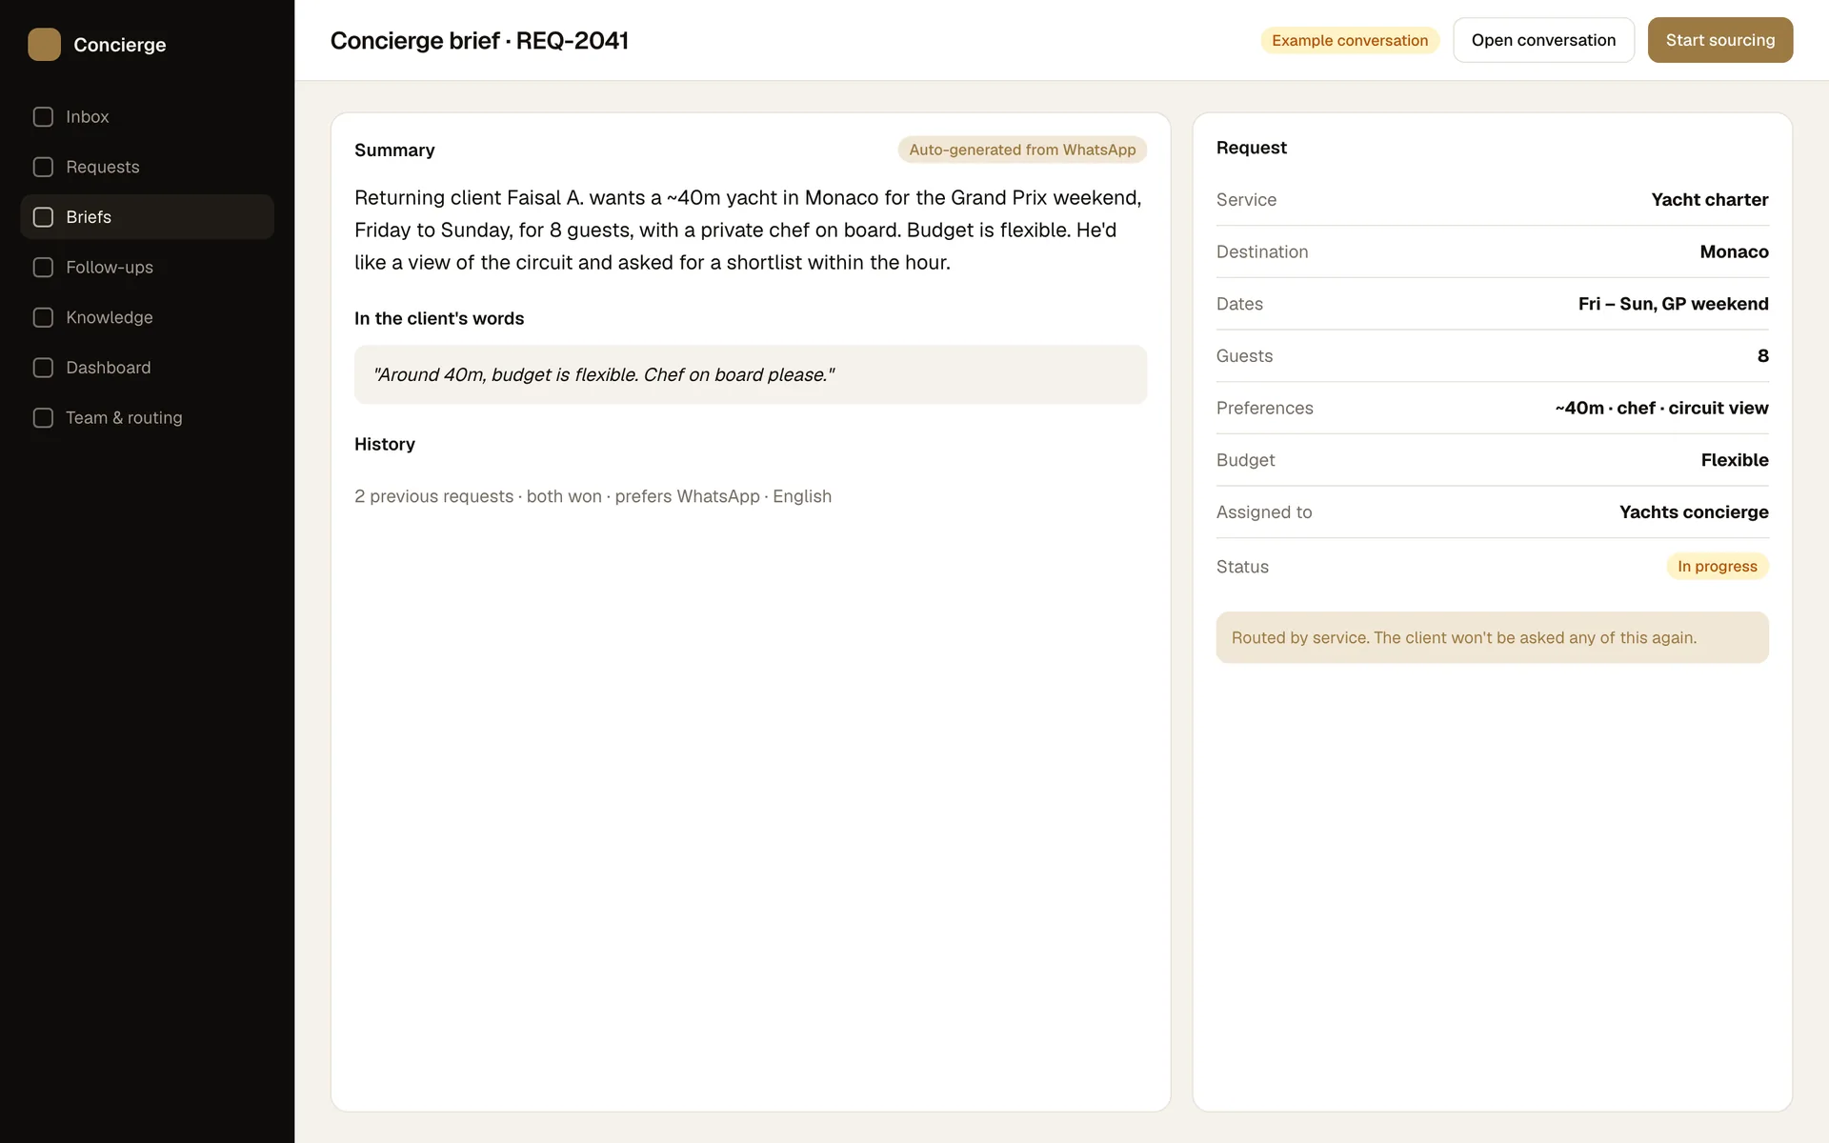
Task: Click the Fri – Sun, GP weekend dates
Action: [1673, 304]
